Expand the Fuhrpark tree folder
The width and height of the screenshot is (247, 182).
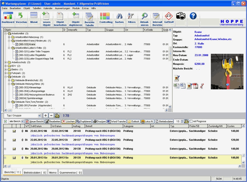pyautogui.click(x=6, y=73)
